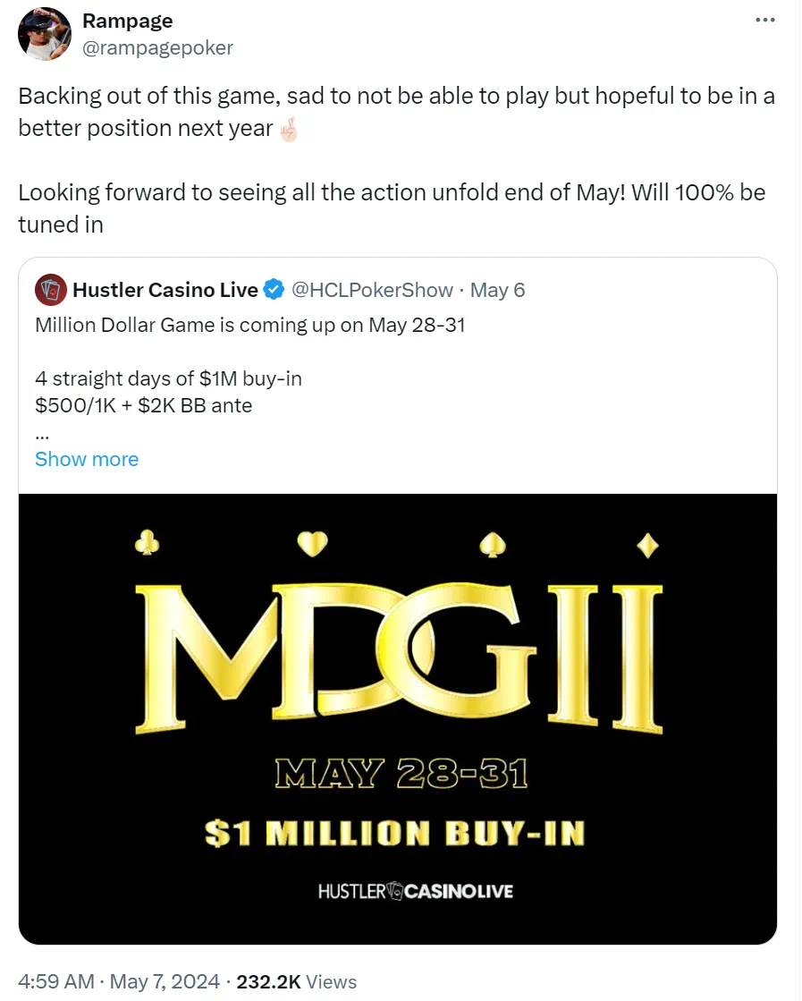Click Hustler Casino Live's red avatar icon
The height and width of the screenshot is (1001, 802).
(49, 290)
